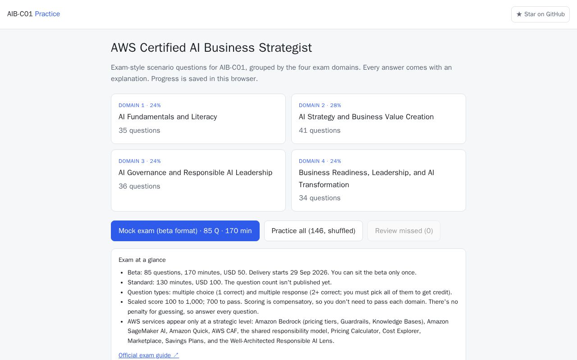Click the intro paragraph starting 'Exam-style scenario questions'
The width and height of the screenshot is (577, 360).
point(281,73)
